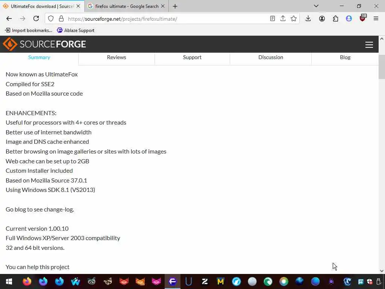Click 'Web cache can be set up to 2GB'

[47, 161]
